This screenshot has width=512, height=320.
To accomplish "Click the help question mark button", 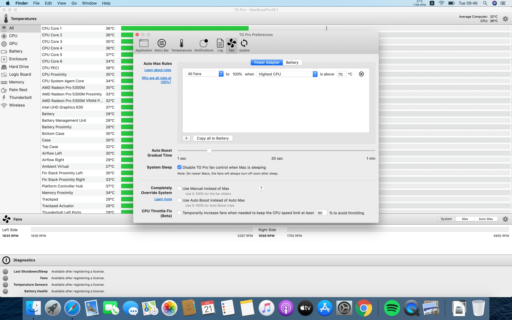I will pos(261,188).
